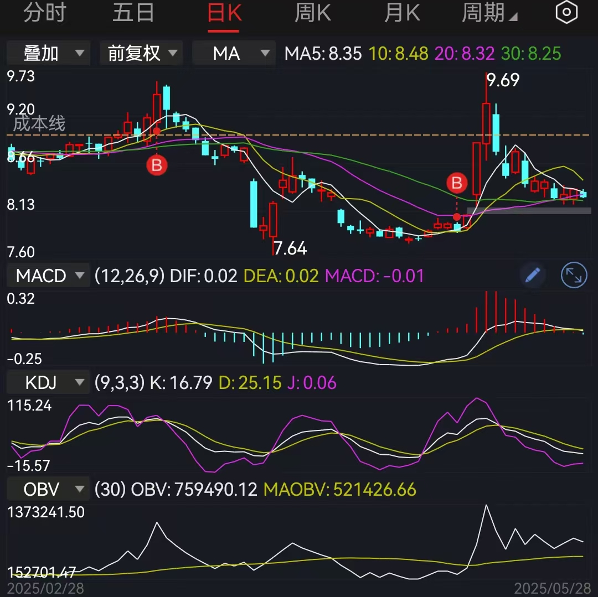Expand chart to fullscreen via arrows icon

tap(574, 275)
